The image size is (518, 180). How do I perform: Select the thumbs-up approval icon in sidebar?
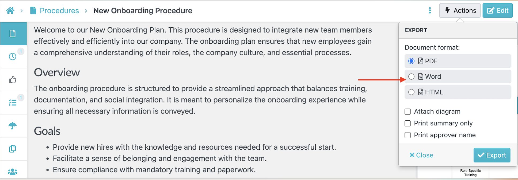point(13,79)
